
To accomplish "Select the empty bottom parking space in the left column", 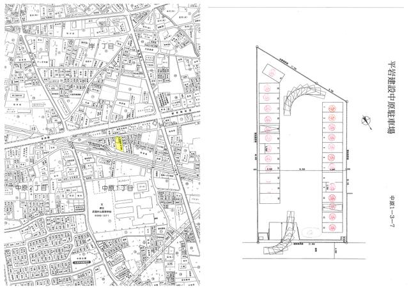I will pos(269,198).
